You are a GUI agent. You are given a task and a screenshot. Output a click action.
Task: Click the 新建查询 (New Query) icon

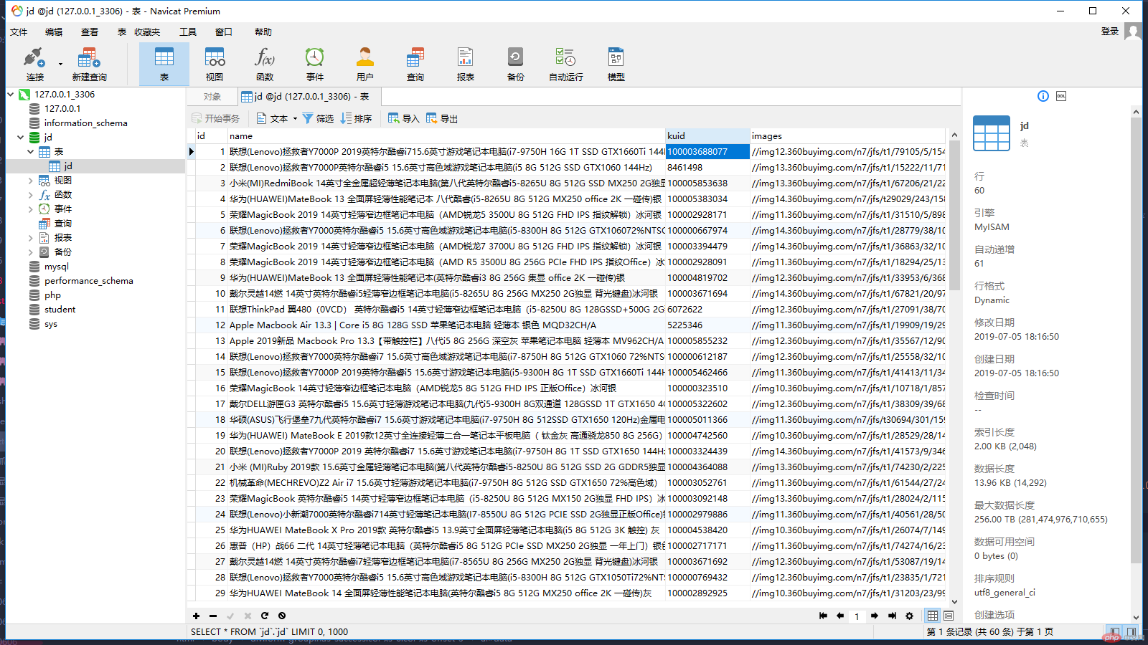pyautogui.click(x=89, y=64)
